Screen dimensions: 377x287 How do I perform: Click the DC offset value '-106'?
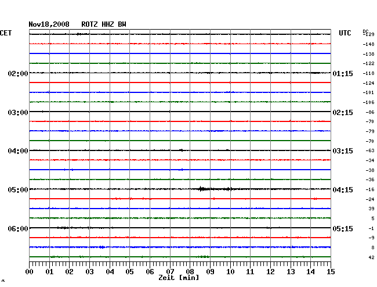pos(368,103)
